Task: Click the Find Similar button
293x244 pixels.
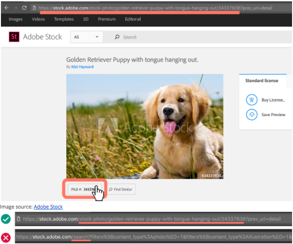Action: tap(120, 189)
